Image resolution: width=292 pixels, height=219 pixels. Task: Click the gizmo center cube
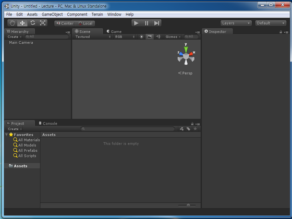[186, 56]
